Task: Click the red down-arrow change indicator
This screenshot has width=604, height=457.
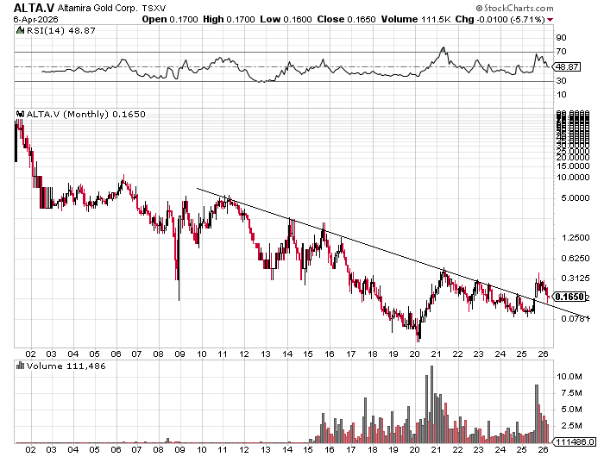Action: (x=551, y=20)
